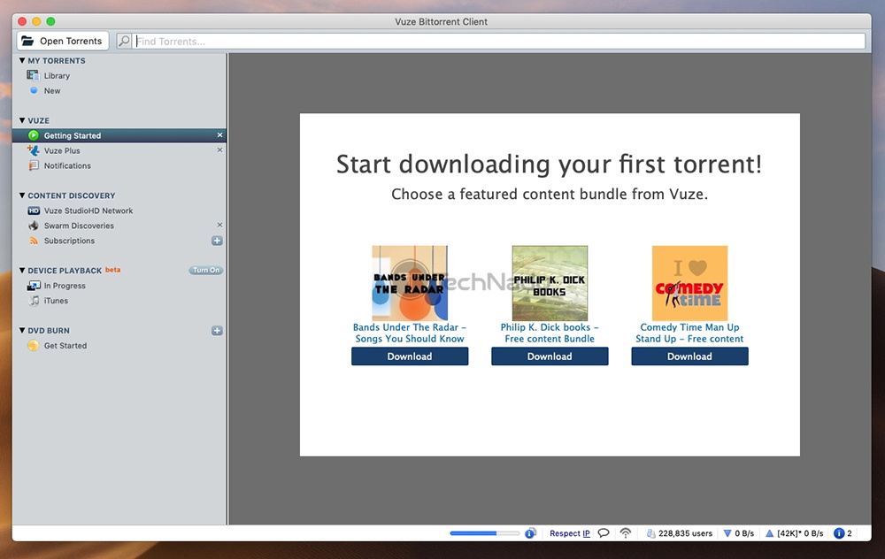Close the Getting Started sidebar entry
The width and height of the screenshot is (885, 559).
[219, 134]
